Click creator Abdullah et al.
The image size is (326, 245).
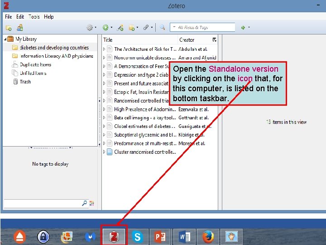coord(193,49)
